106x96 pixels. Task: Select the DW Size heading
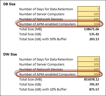pyautogui.click(x=10, y=54)
